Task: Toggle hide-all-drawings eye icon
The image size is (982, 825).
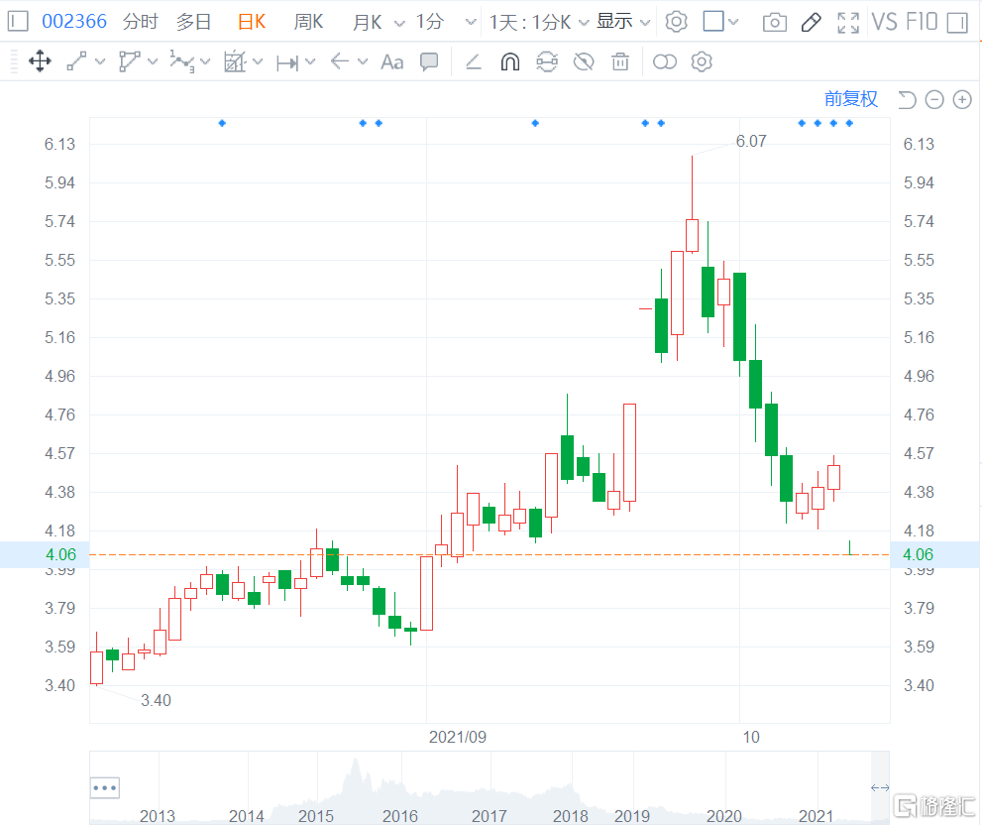Action: click(584, 61)
